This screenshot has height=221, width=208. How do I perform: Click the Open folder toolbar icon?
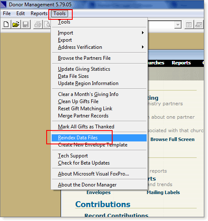(16, 24)
